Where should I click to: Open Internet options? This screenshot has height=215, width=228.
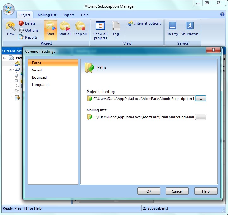(145, 23)
